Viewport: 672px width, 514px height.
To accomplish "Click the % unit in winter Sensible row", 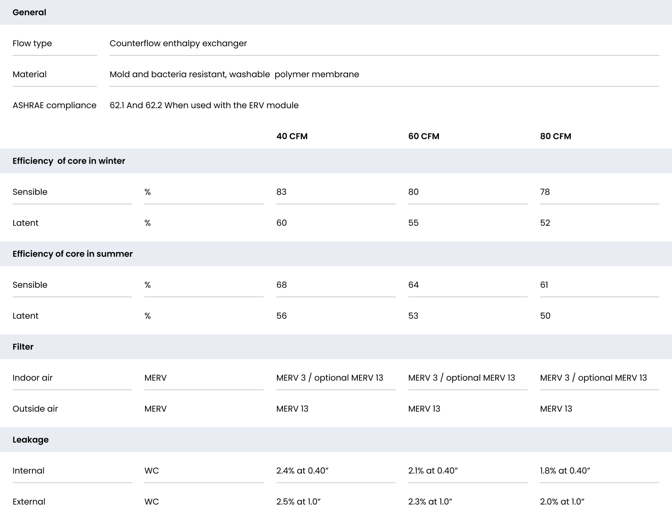I will (x=148, y=192).
